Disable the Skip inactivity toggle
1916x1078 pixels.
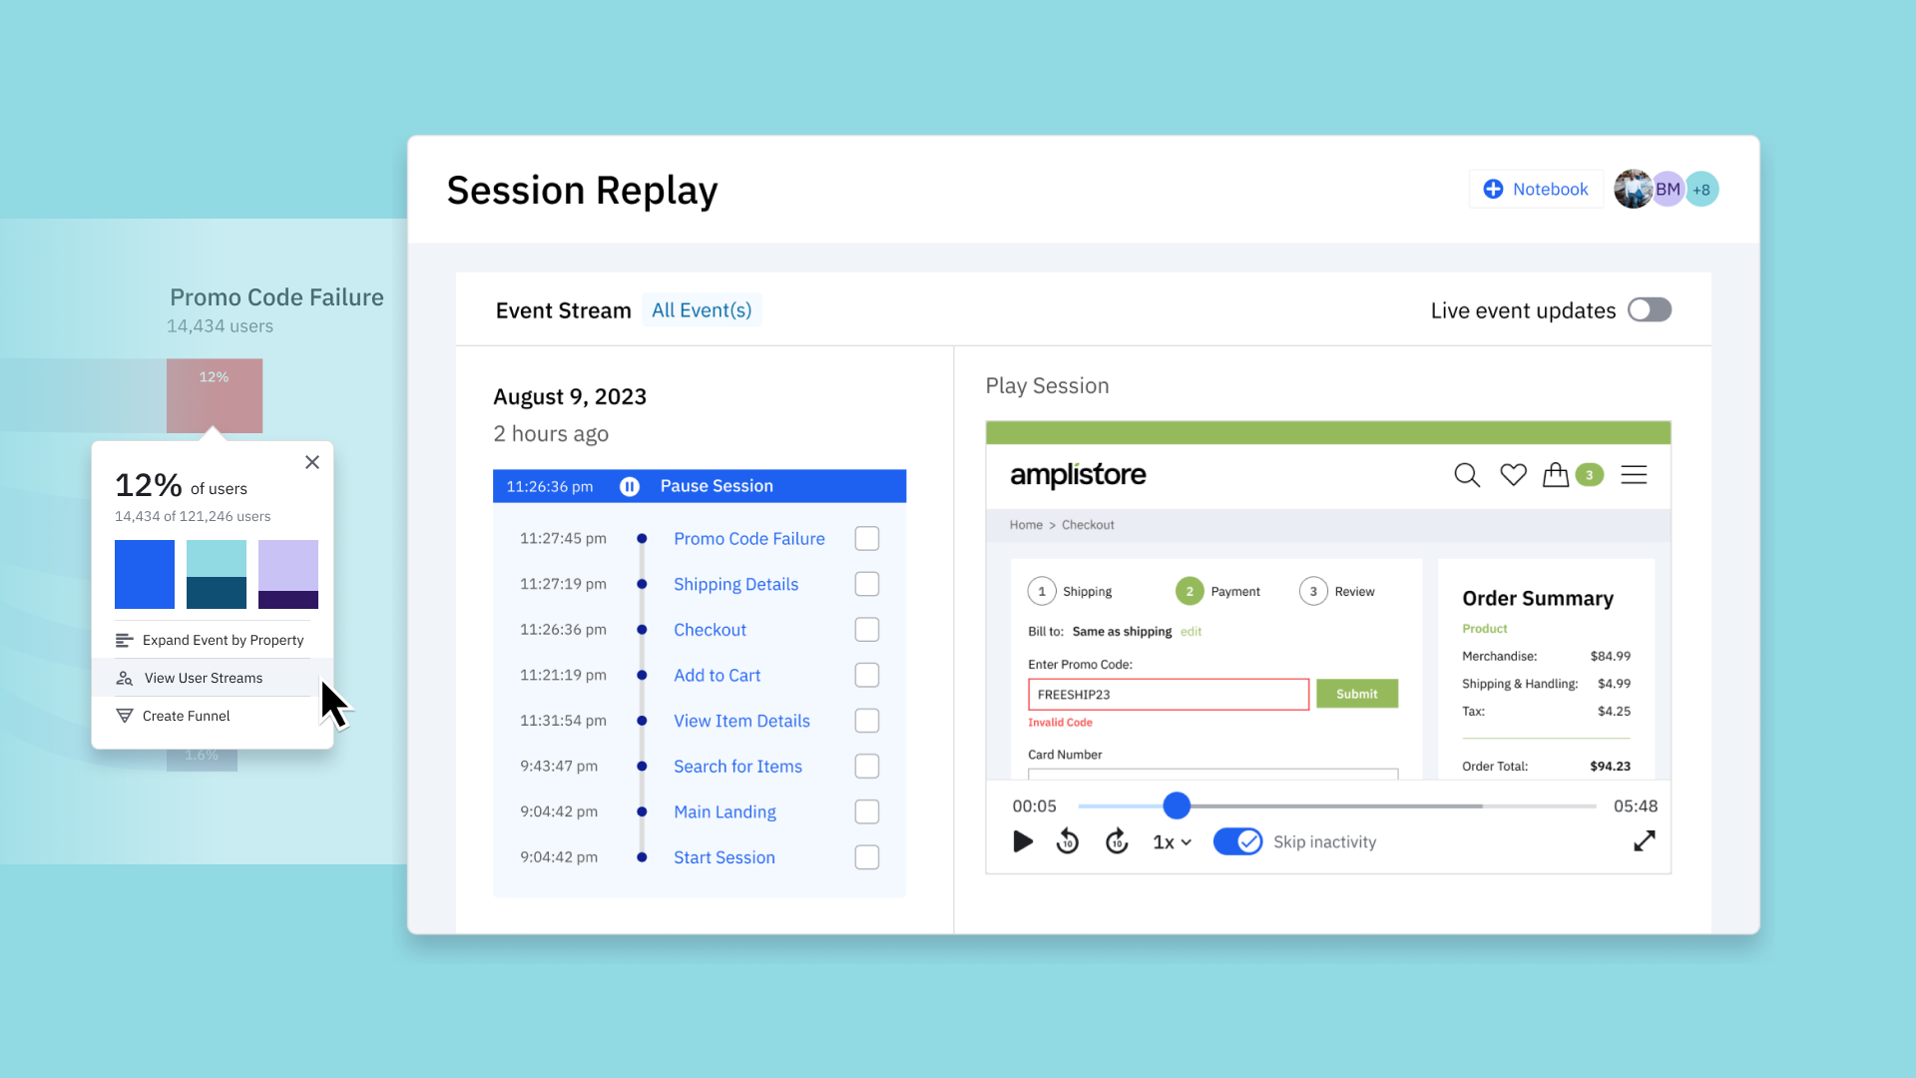pyautogui.click(x=1238, y=841)
